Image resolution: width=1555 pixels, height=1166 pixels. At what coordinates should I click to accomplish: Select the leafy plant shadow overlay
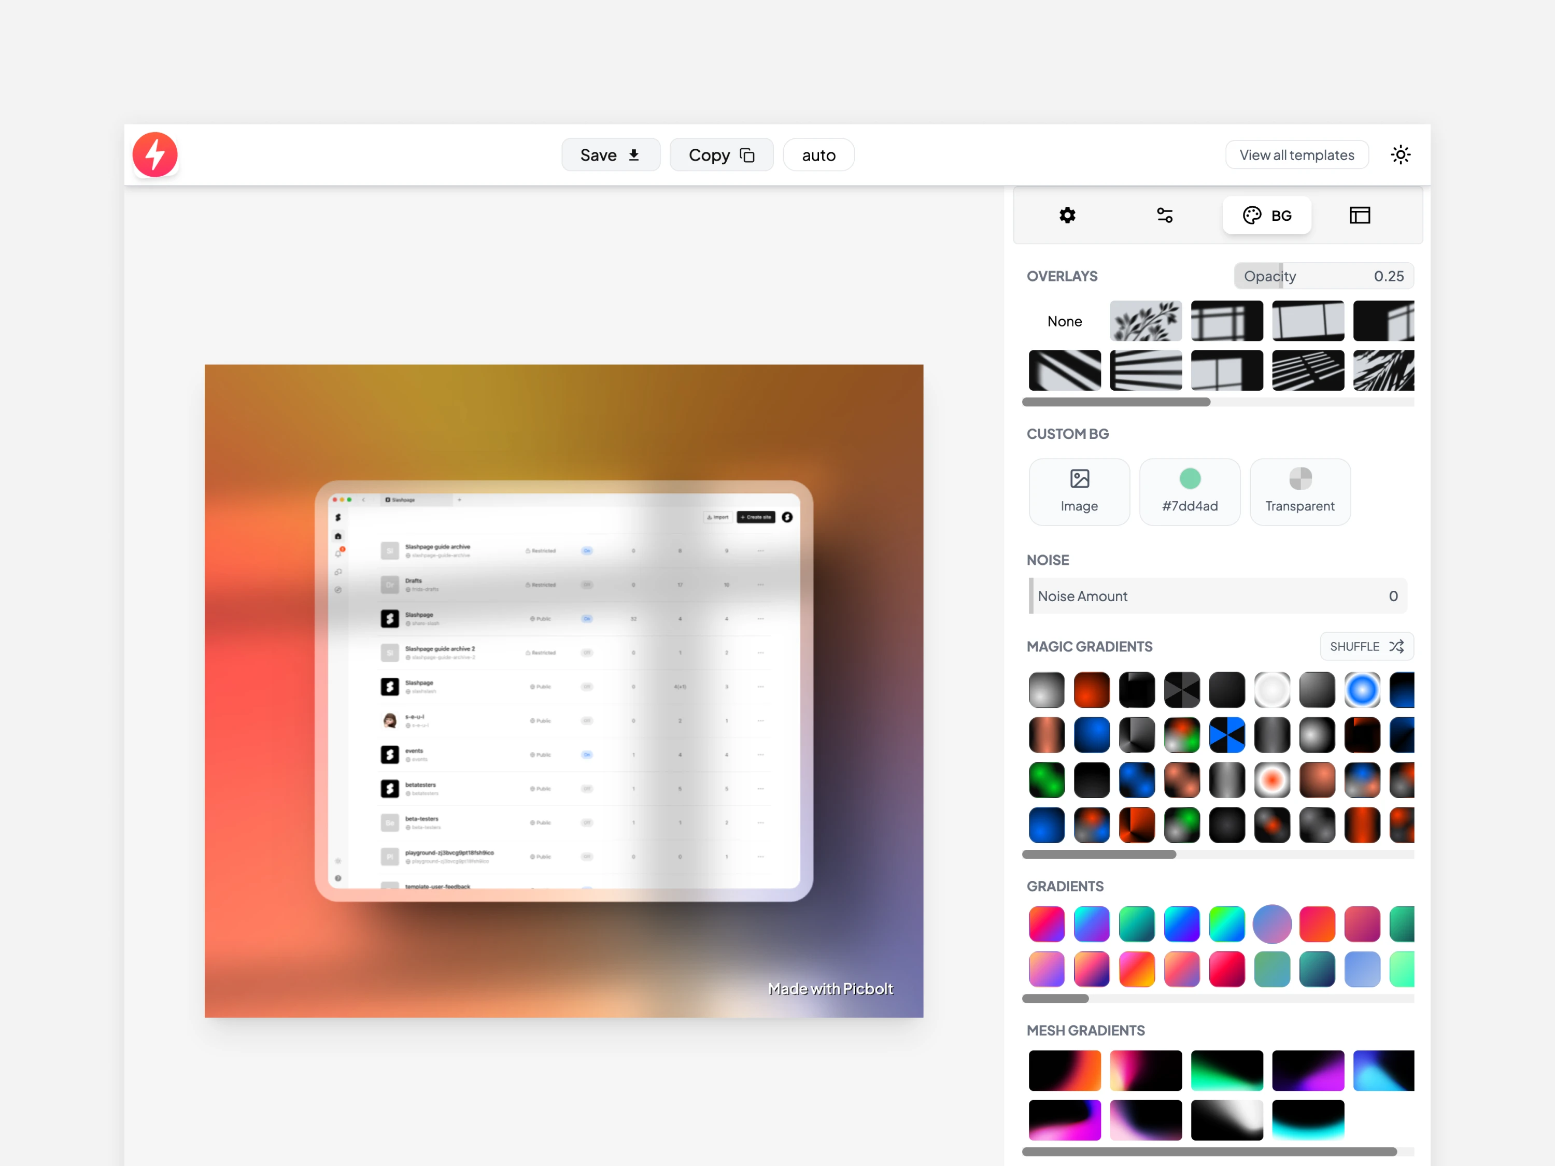click(1145, 321)
